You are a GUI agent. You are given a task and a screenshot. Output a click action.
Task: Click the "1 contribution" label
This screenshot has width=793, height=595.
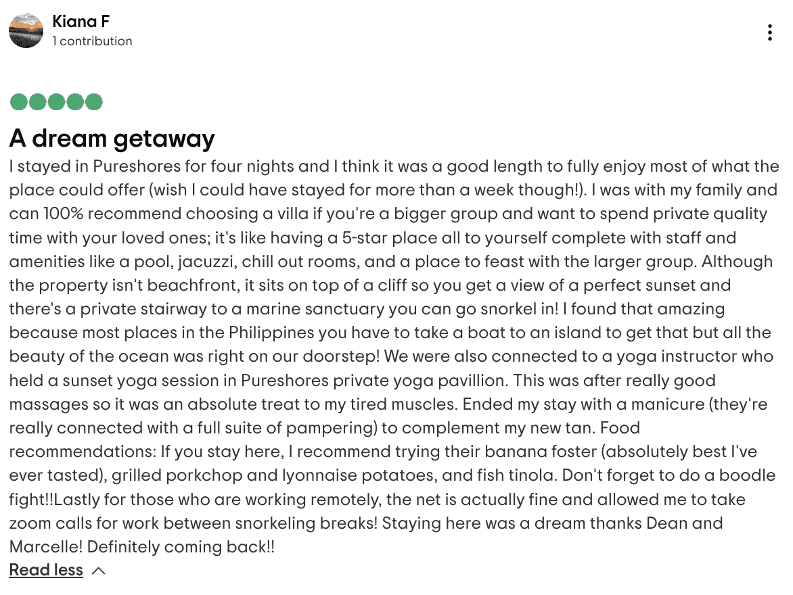coord(92,41)
